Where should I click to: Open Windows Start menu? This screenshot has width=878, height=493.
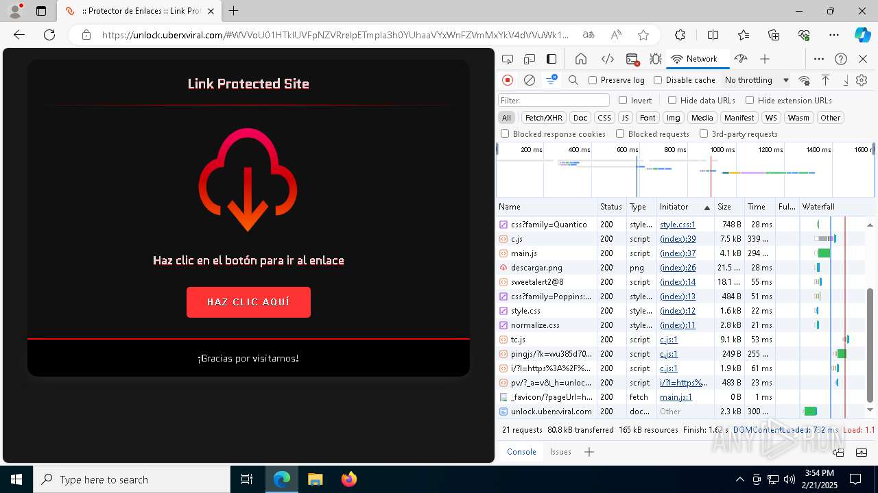[16, 479]
